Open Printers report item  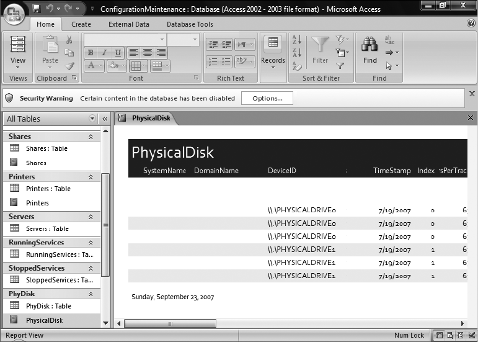(x=52, y=203)
